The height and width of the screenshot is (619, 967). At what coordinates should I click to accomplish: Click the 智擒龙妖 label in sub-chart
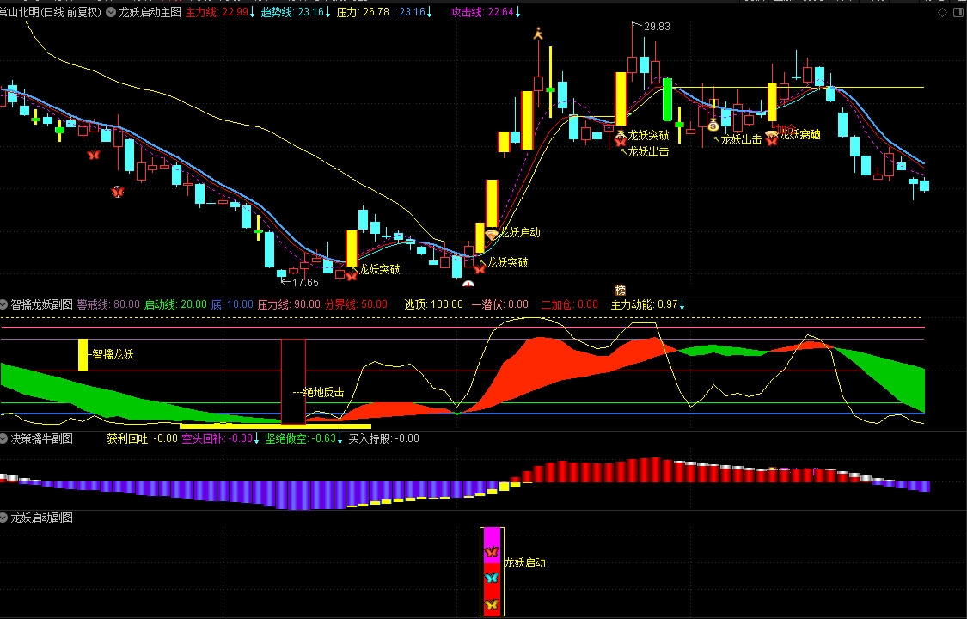(113, 354)
